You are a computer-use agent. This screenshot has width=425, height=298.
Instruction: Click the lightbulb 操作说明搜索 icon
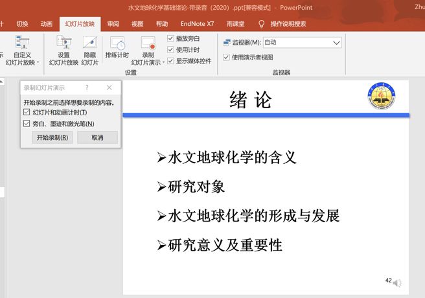point(262,24)
